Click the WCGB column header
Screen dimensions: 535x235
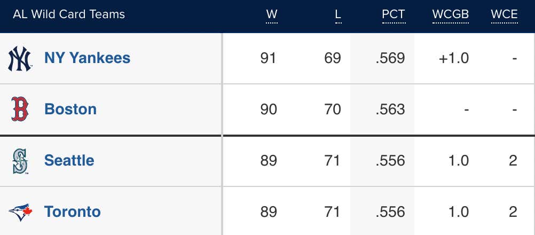click(451, 14)
